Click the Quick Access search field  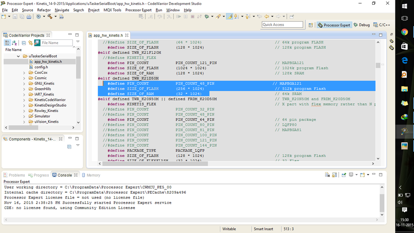pos(282,24)
